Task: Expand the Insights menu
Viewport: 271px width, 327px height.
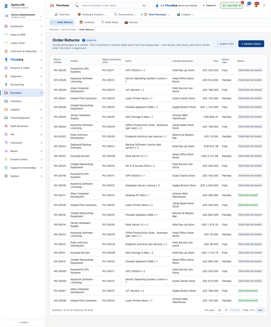Action: pos(185,15)
